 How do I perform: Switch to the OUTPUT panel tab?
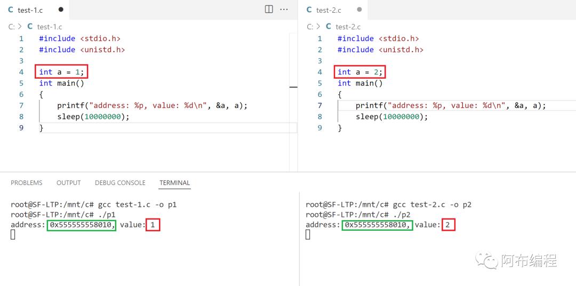click(68, 183)
